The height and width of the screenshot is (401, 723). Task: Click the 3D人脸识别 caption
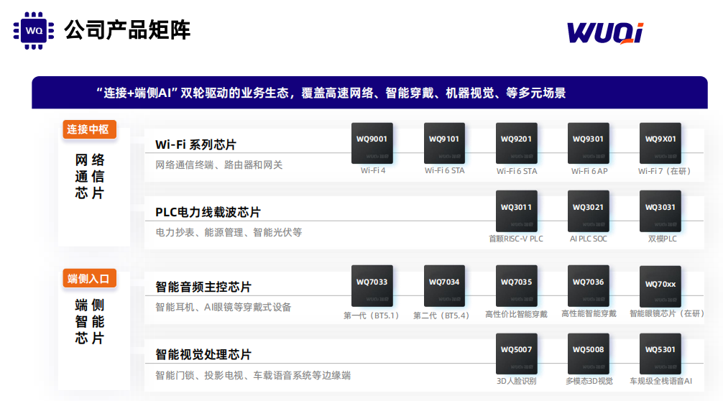tap(517, 381)
